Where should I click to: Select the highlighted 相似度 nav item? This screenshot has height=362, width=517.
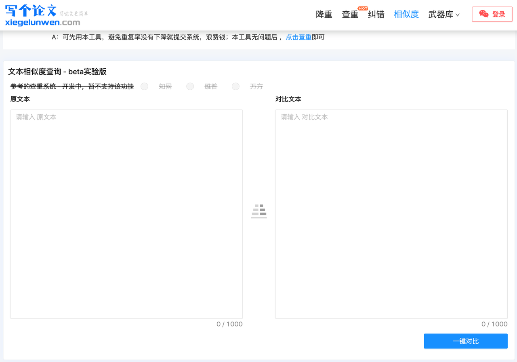406,14
